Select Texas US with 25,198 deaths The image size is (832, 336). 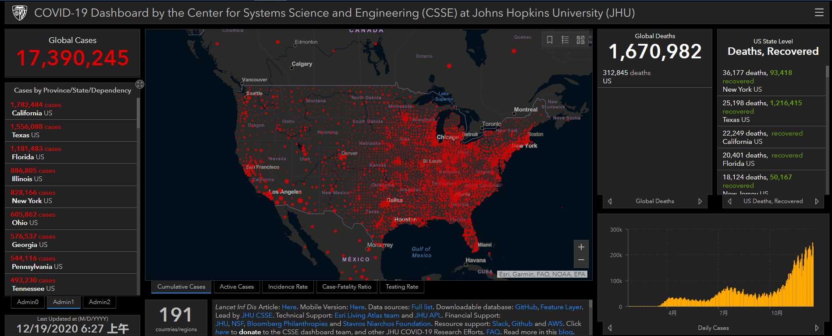[772, 111]
